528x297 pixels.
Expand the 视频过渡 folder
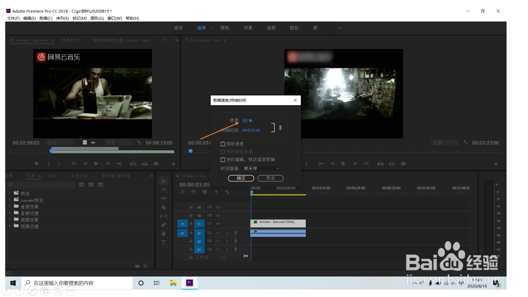tap(10, 226)
